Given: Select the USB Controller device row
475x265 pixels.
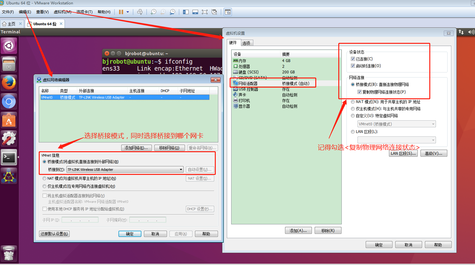Looking at the screenshot, I should (286, 89).
